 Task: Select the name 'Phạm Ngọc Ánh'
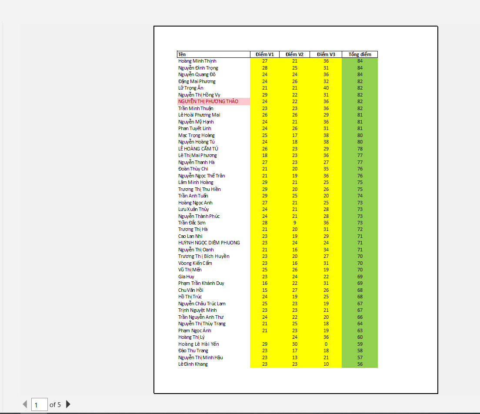tap(195, 331)
